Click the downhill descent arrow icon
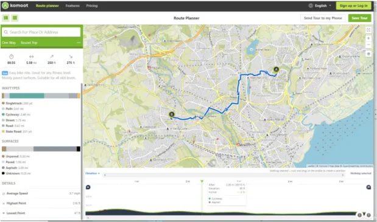The image size is (377, 222). tap(71, 57)
